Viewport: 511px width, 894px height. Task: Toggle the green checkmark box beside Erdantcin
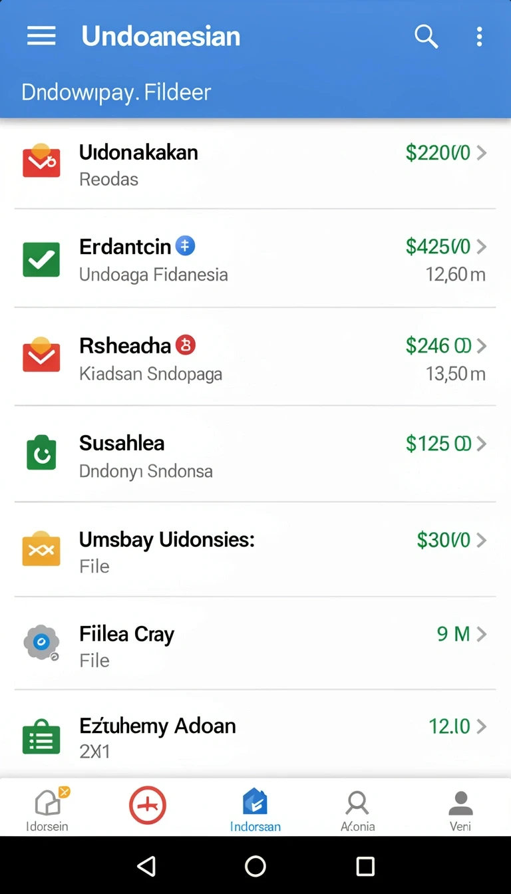click(41, 259)
